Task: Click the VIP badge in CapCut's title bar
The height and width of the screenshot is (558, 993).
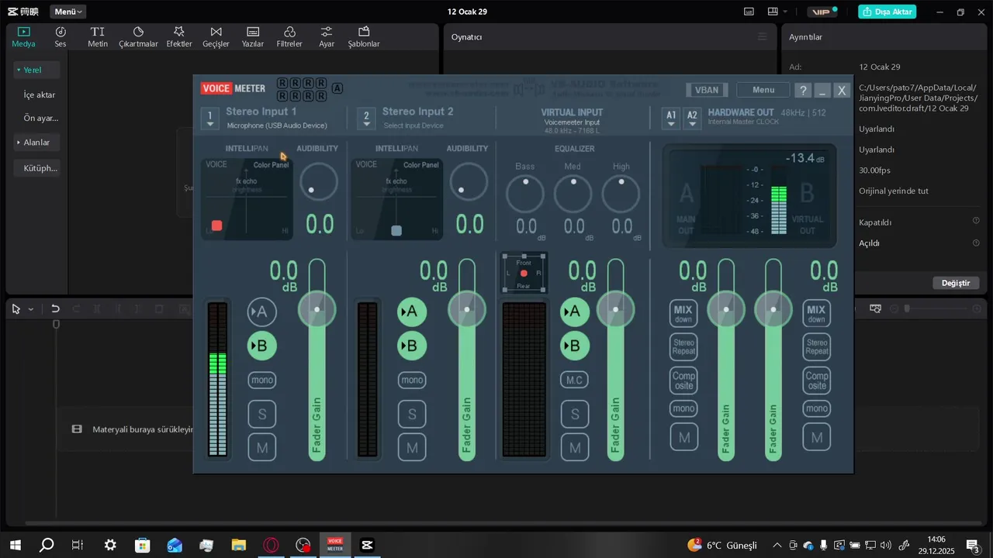Action: click(821, 12)
